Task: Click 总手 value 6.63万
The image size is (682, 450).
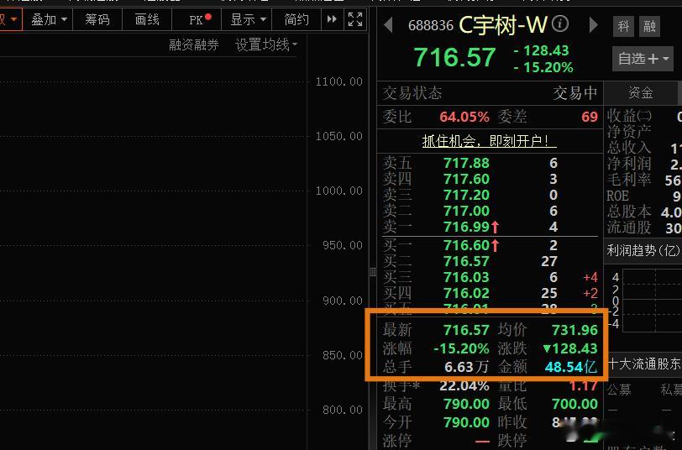Action: tap(466, 368)
